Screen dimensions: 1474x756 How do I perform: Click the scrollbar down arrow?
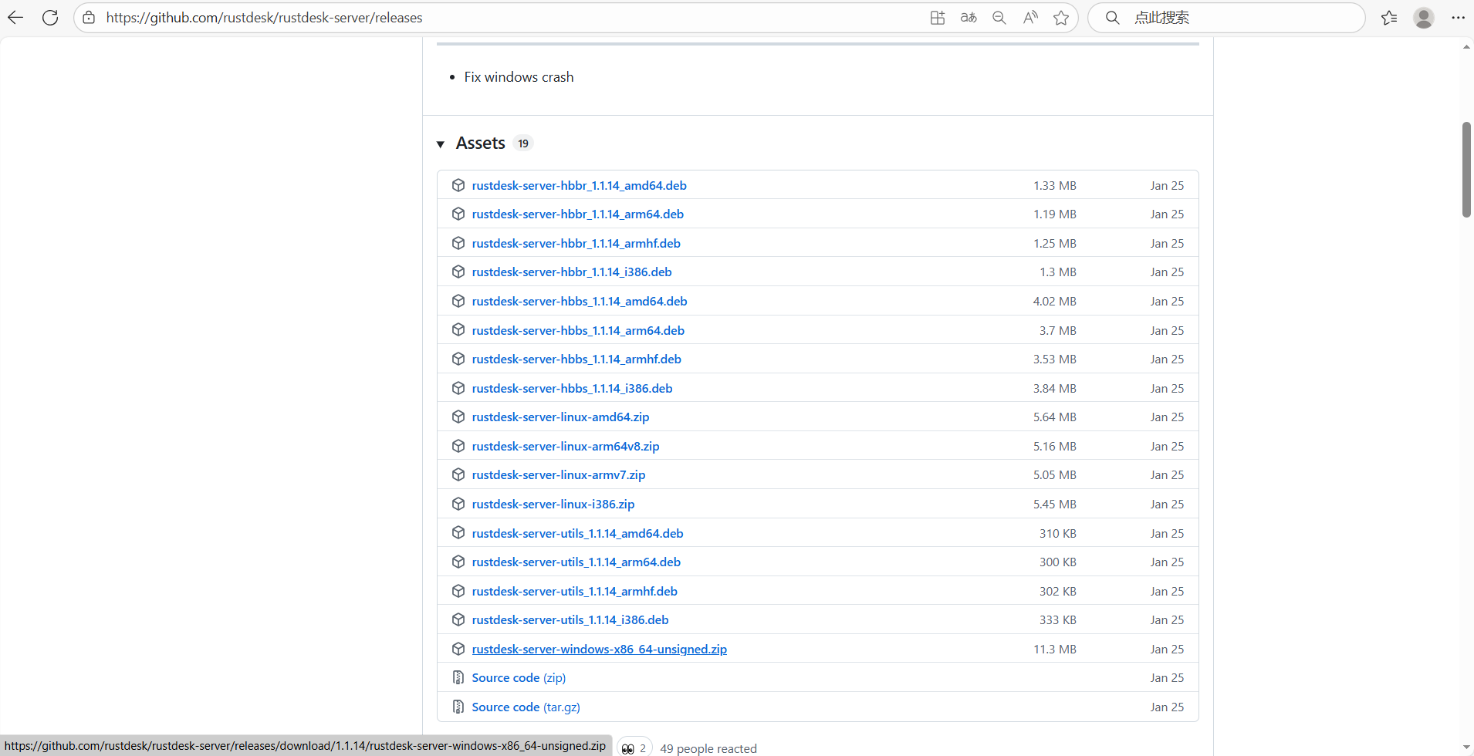point(1466,748)
